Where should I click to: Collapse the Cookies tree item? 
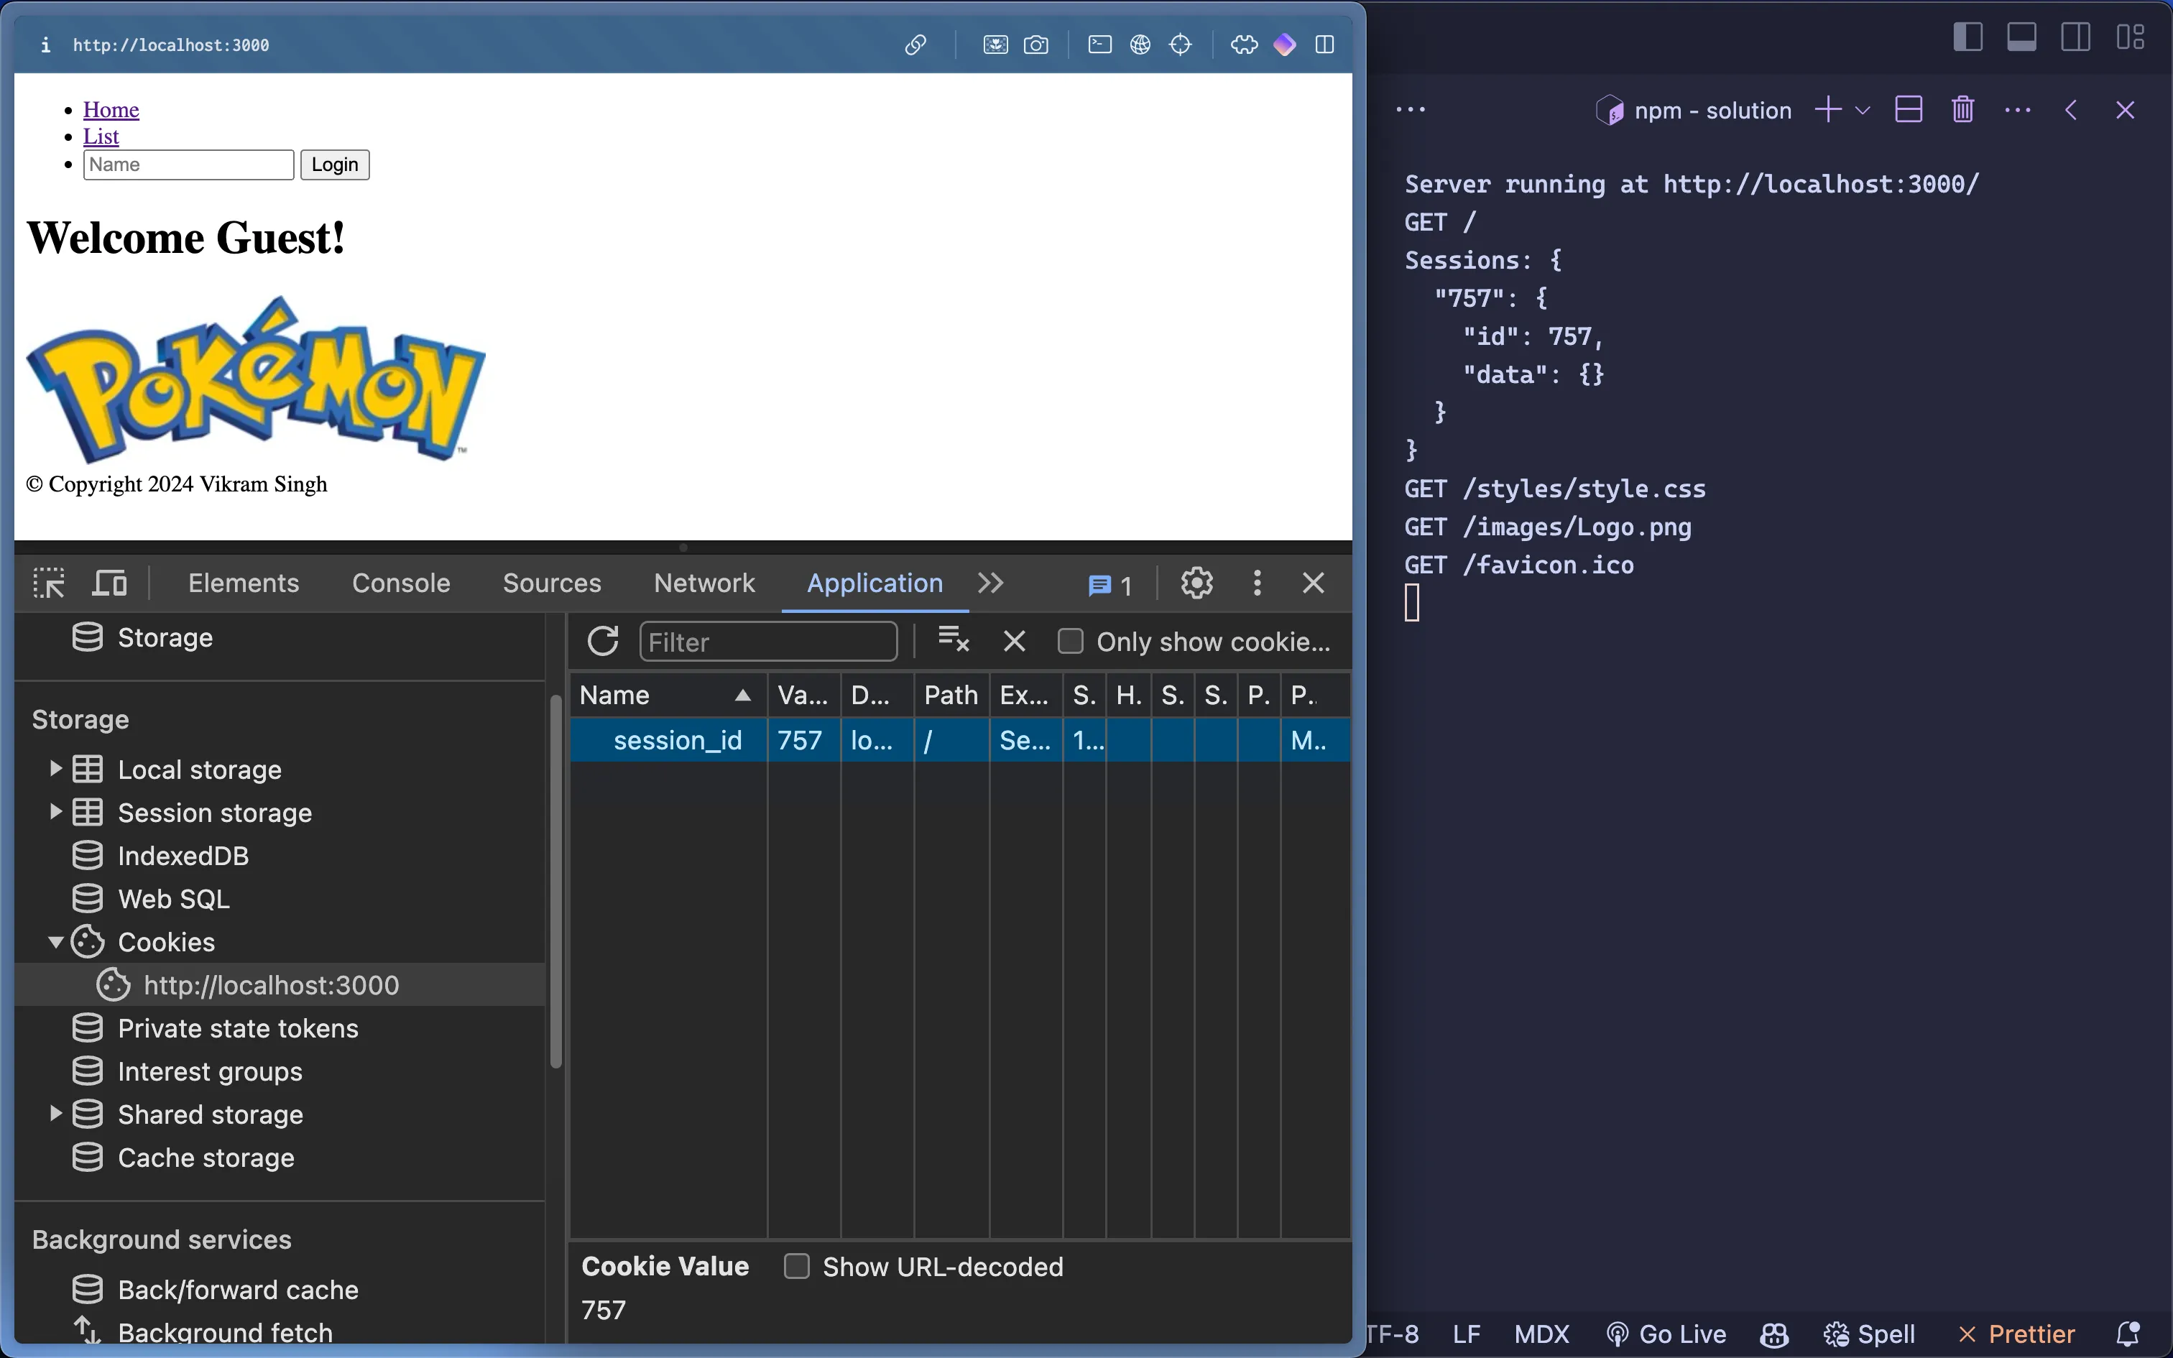click(55, 942)
